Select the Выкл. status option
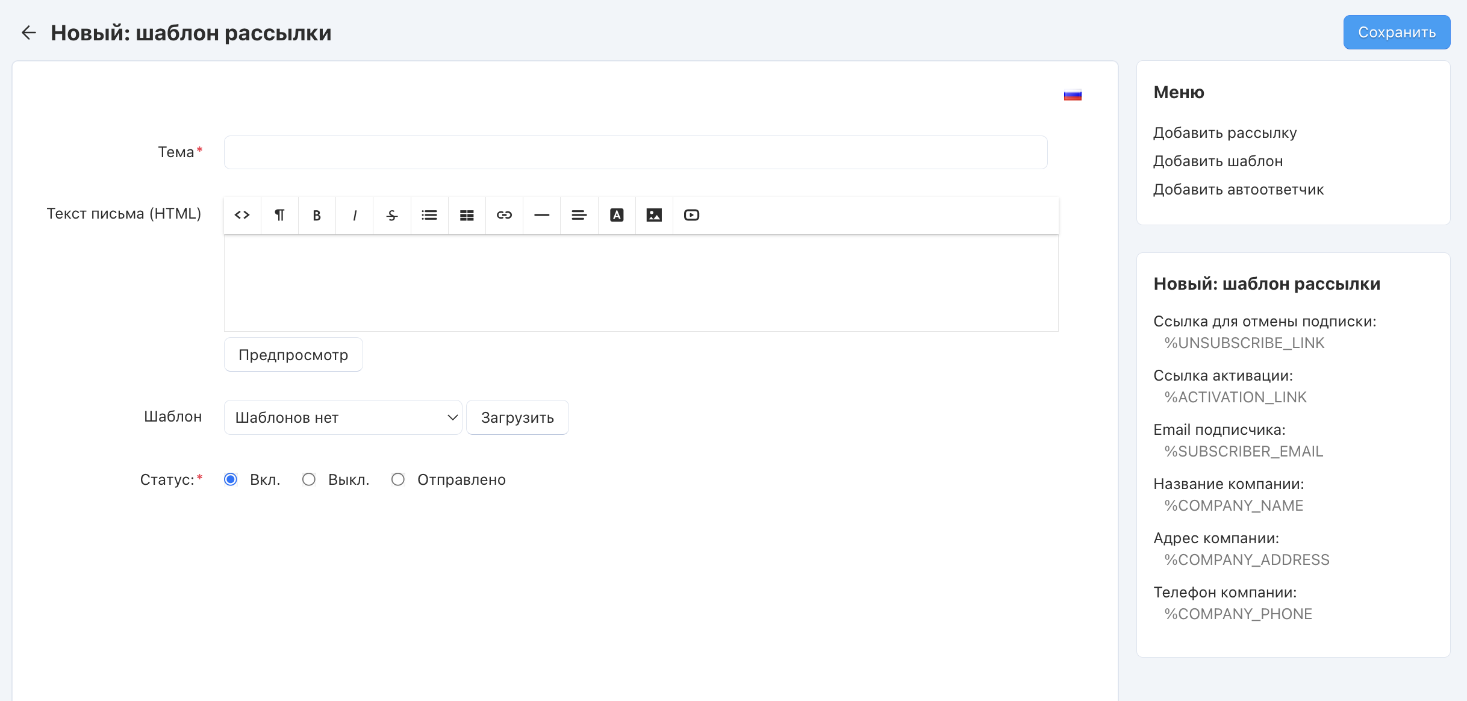1467x701 pixels. tap(309, 479)
